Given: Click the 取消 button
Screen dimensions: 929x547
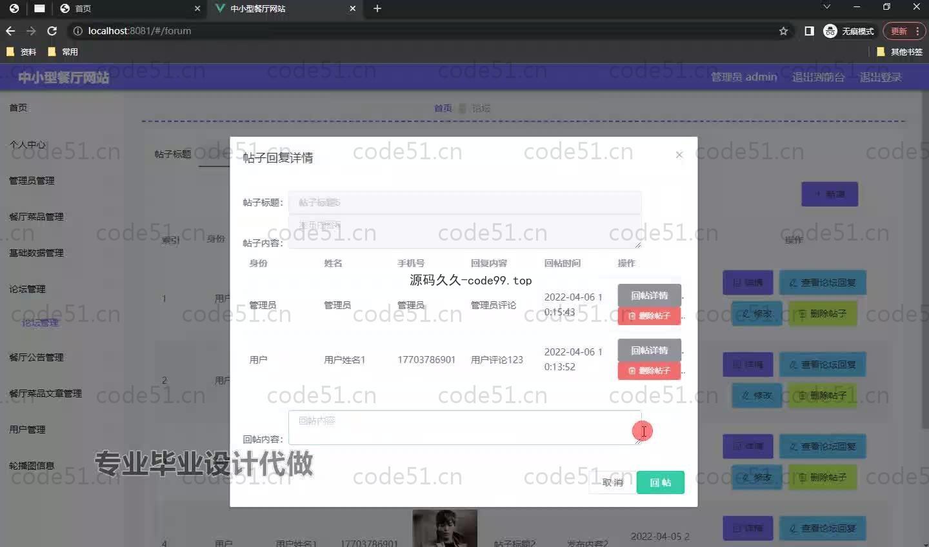Looking at the screenshot, I should coord(612,482).
